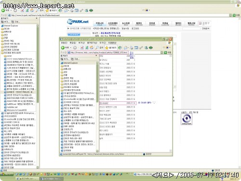The height and width of the screenshot is (181, 241).
Task: Refresh the BCPARK.net background window
Action: point(27,11)
